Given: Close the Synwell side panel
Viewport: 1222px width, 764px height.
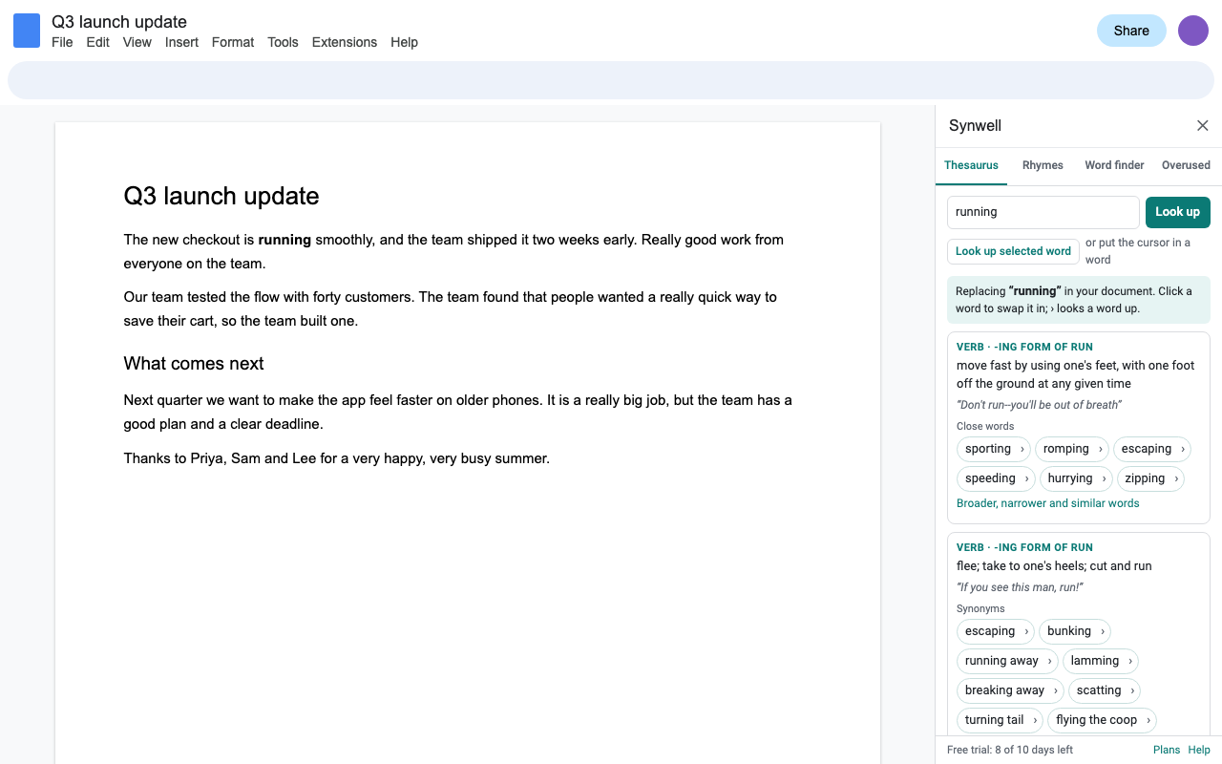Looking at the screenshot, I should (1203, 126).
